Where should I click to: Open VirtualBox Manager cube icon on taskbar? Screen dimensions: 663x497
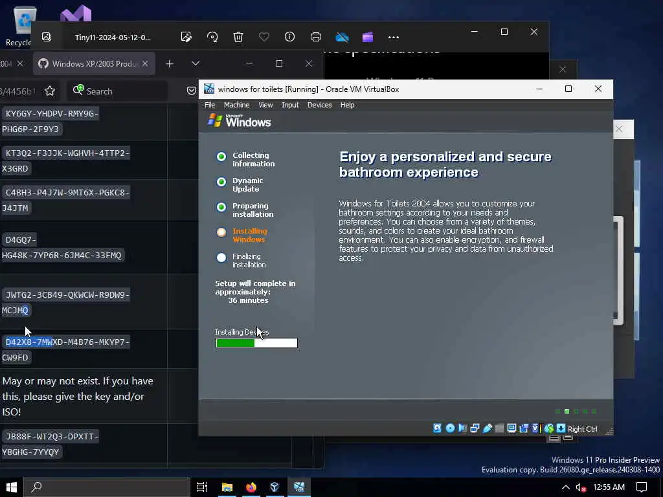(275, 487)
